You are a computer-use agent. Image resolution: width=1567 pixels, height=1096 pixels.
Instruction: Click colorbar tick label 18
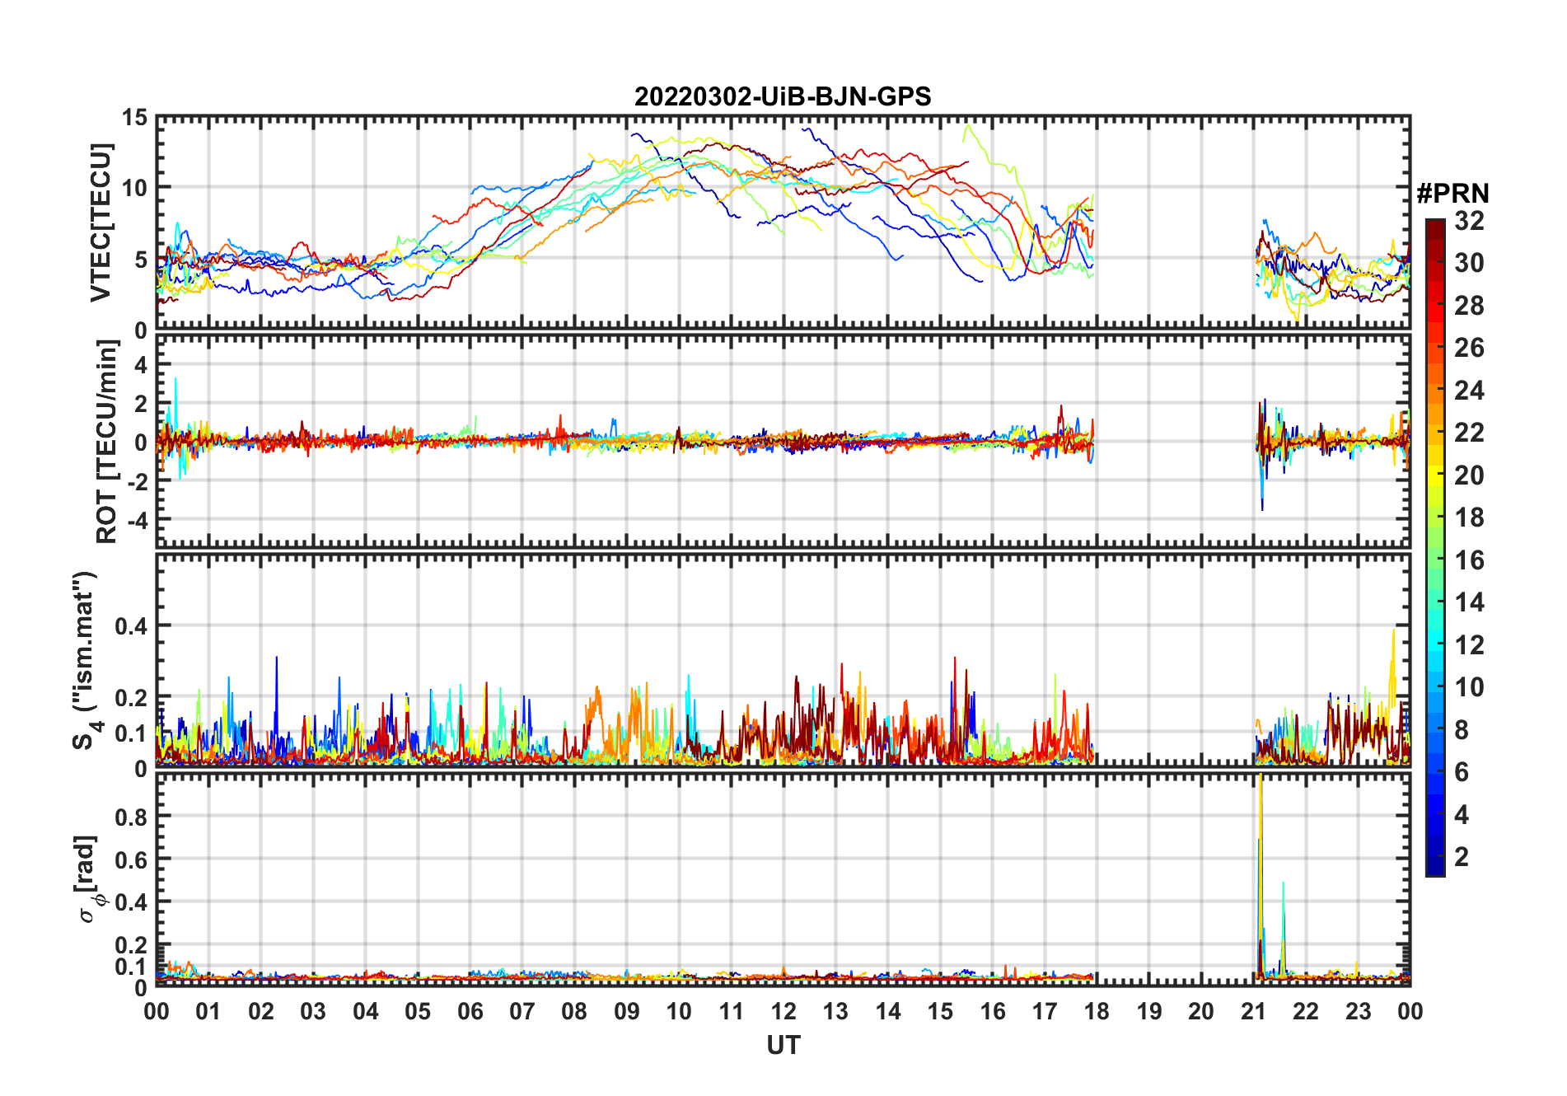[1469, 517]
